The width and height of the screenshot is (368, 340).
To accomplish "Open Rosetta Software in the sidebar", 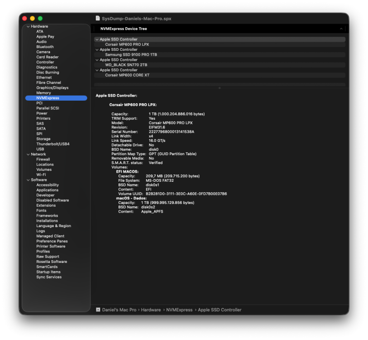I will (52, 262).
